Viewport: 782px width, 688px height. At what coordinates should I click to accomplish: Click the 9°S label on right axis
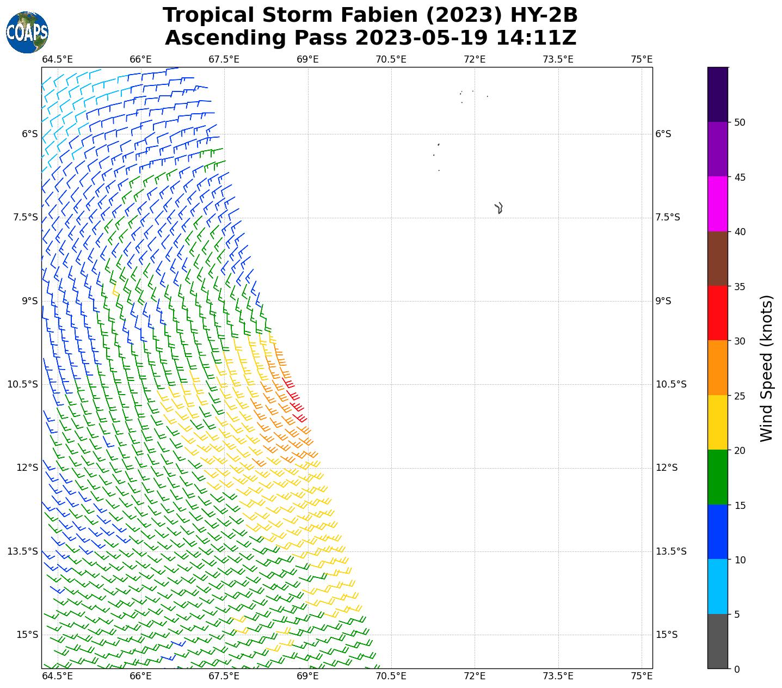(663, 301)
